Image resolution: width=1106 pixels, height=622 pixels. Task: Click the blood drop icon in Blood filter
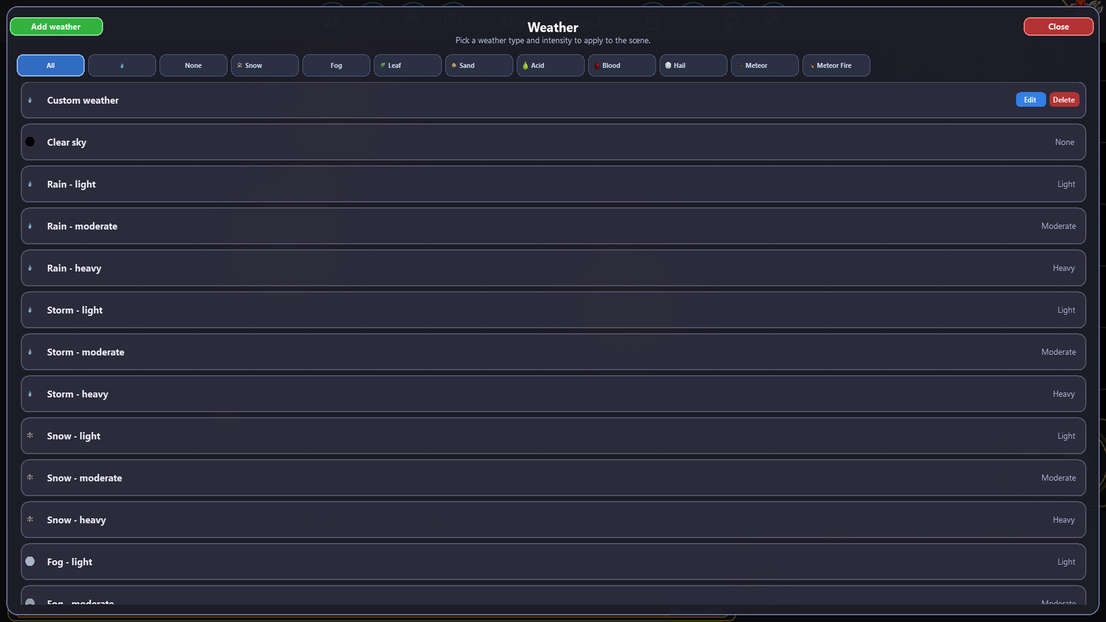point(597,65)
